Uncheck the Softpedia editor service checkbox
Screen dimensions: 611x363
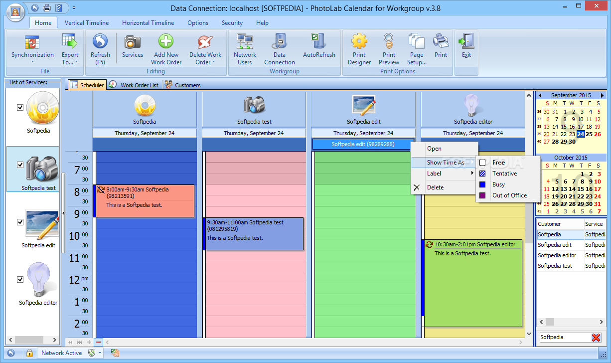[20, 279]
